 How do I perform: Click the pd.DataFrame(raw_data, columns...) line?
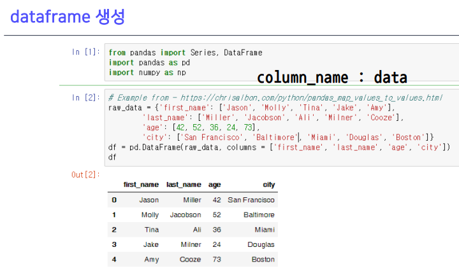pos(279,147)
